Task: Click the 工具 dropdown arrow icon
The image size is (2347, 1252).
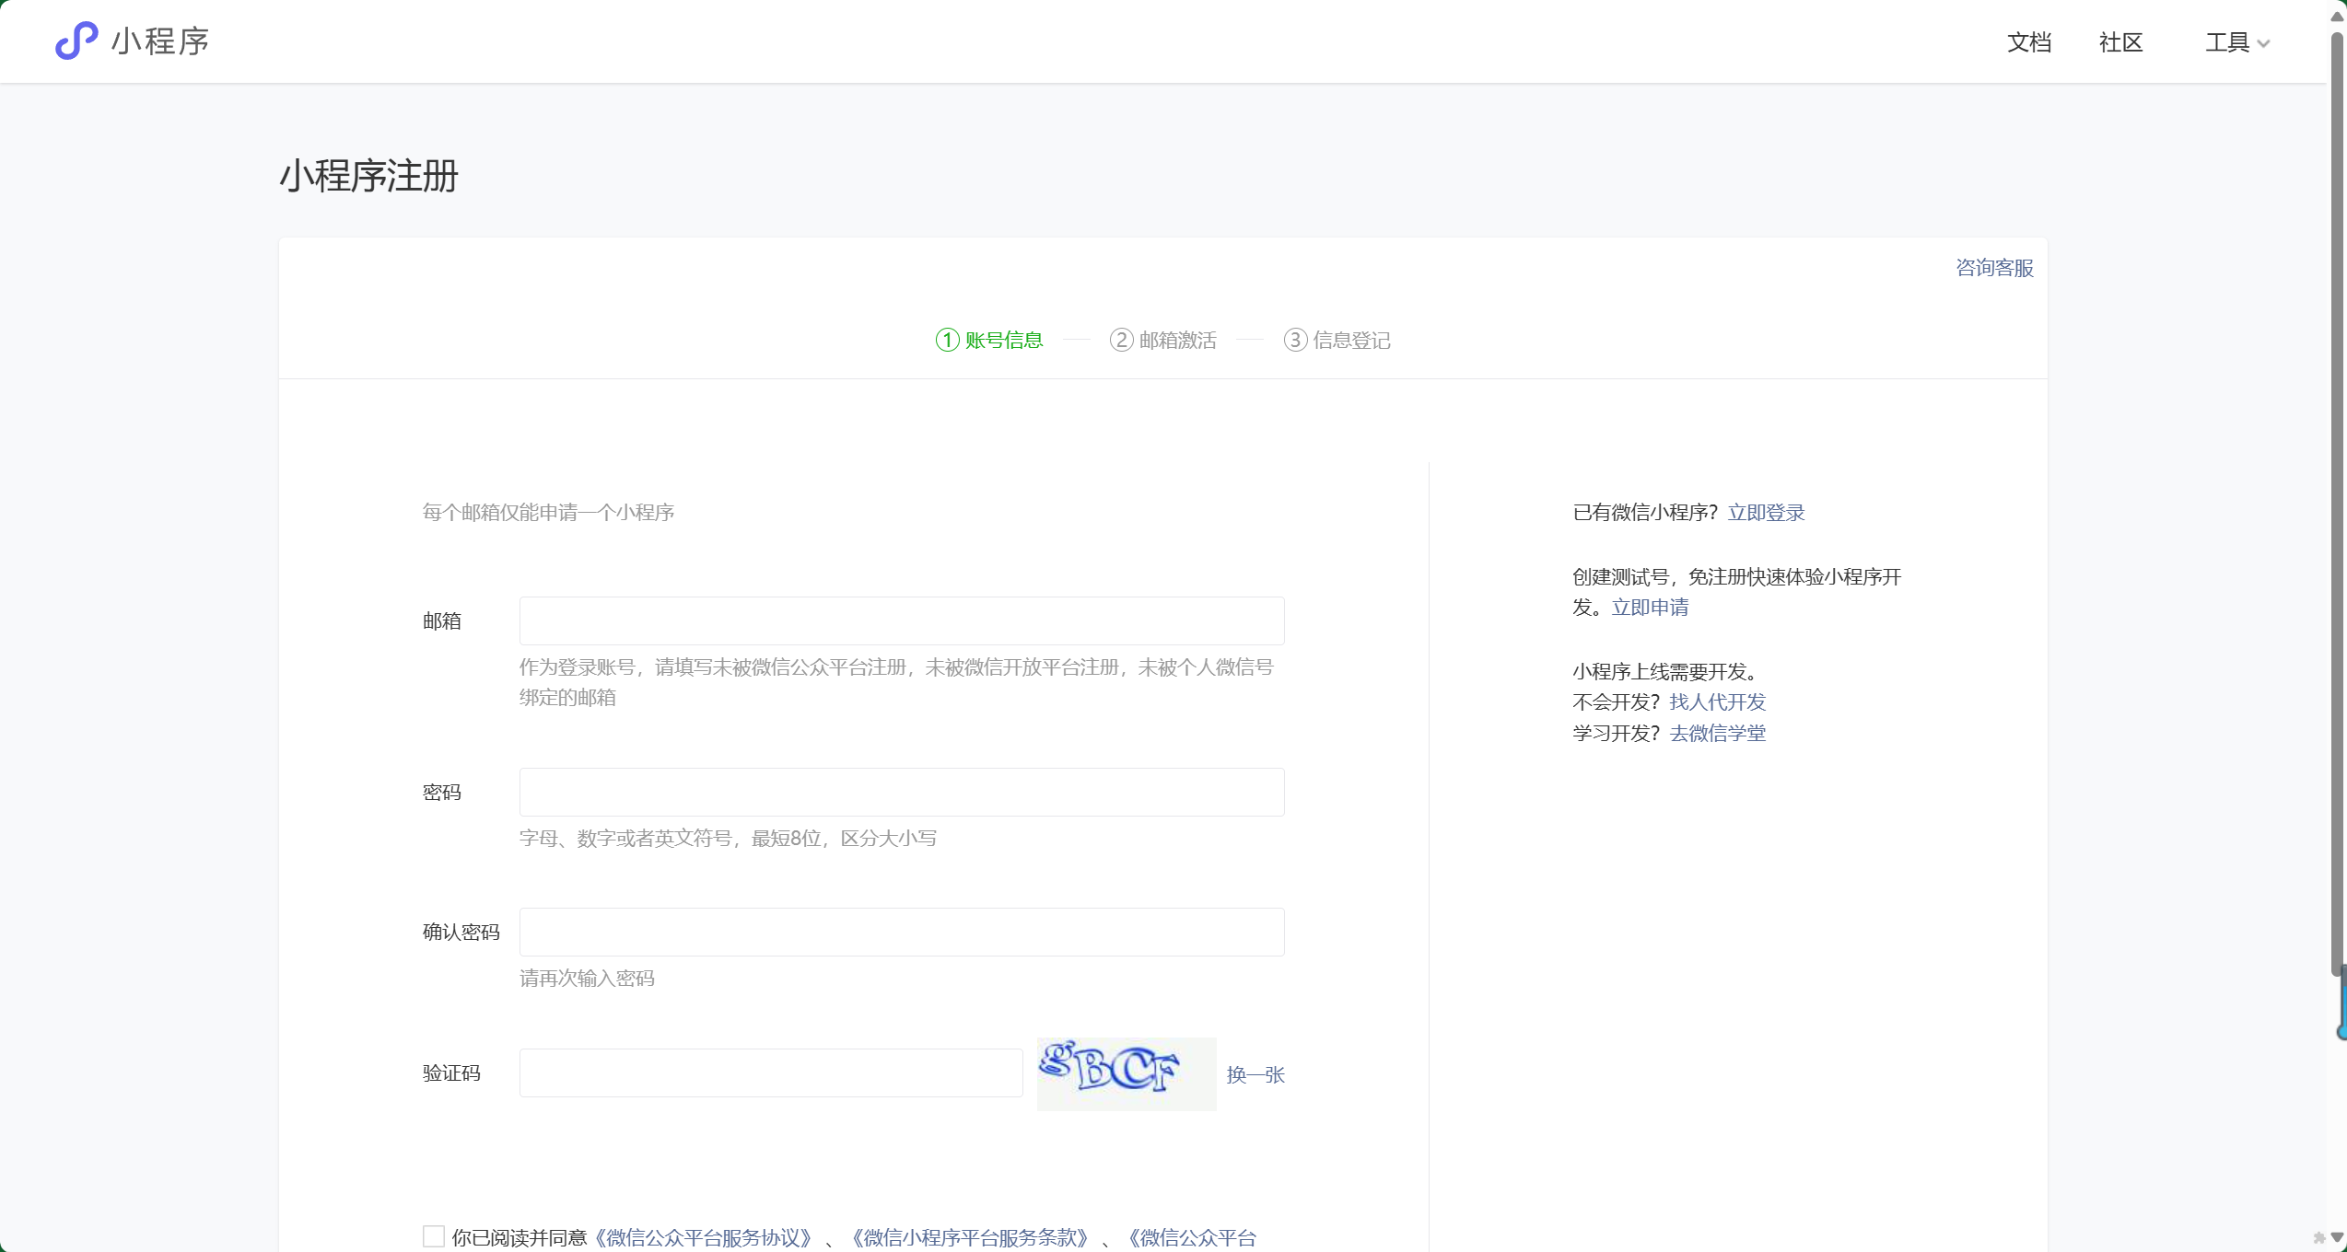Action: pyautogui.click(x=2265, y=43)
